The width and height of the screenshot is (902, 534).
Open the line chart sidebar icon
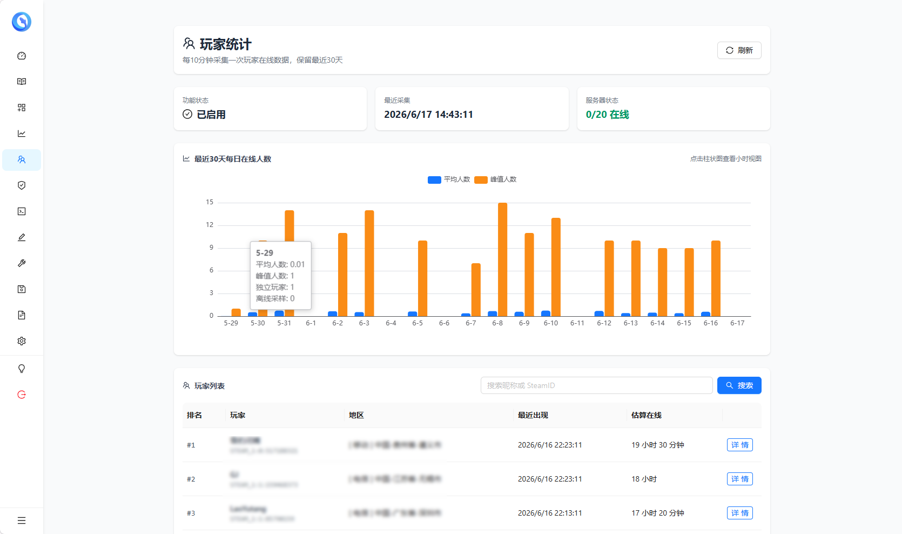click(22, 133)
